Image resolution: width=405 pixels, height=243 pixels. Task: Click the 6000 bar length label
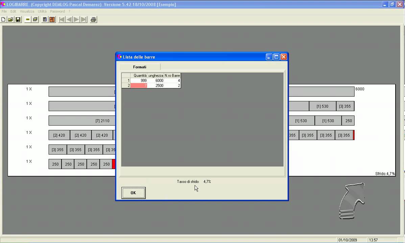coord(360,89)
